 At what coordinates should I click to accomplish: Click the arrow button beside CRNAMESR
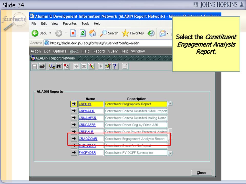(x=74, y=118)
